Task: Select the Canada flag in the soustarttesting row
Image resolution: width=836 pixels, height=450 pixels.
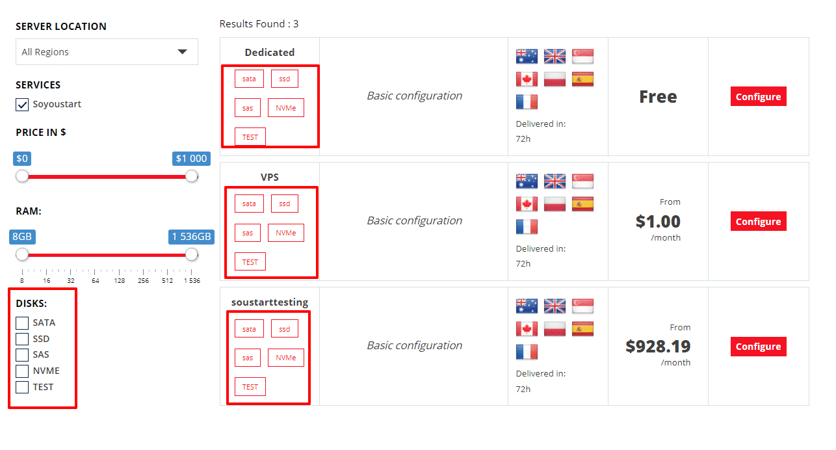Action: tap(527, 329)
